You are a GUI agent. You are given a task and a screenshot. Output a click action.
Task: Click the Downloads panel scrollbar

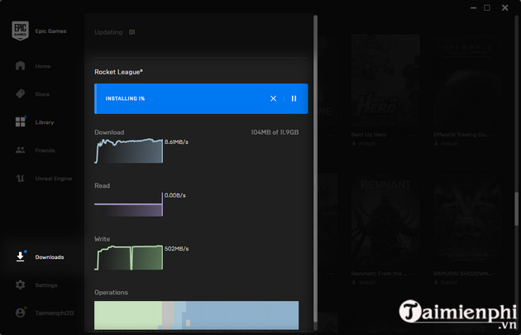point(315,168)
